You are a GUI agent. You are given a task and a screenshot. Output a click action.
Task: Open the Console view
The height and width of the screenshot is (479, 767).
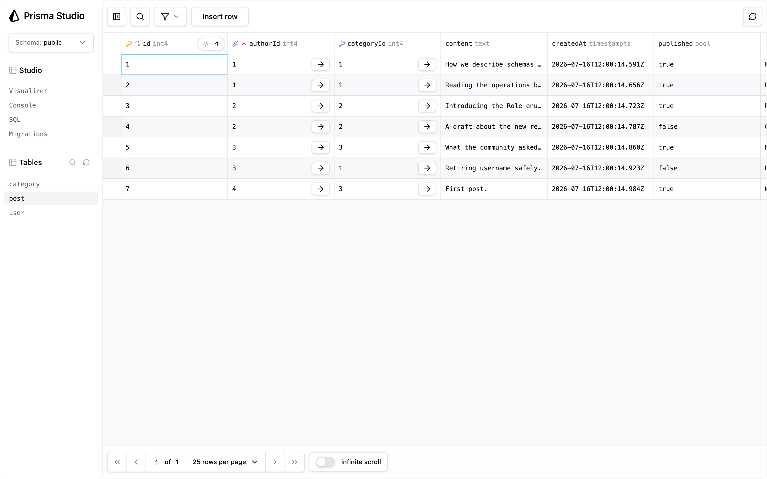[x=22, y=105]
